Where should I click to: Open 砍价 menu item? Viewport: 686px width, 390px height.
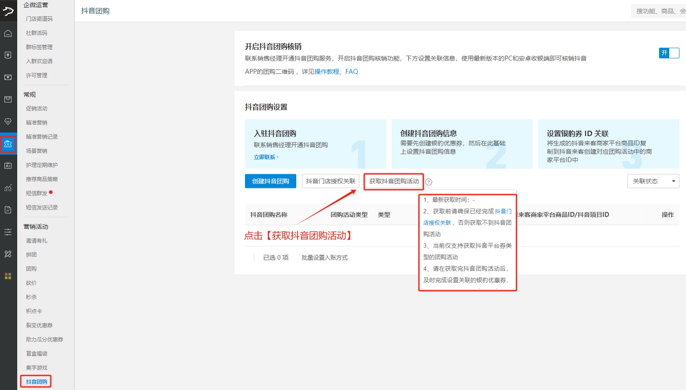[x=31, y=283]
